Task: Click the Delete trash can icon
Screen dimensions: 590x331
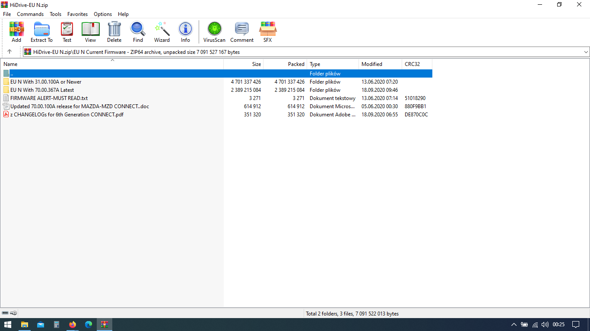Action: [114, 32]
